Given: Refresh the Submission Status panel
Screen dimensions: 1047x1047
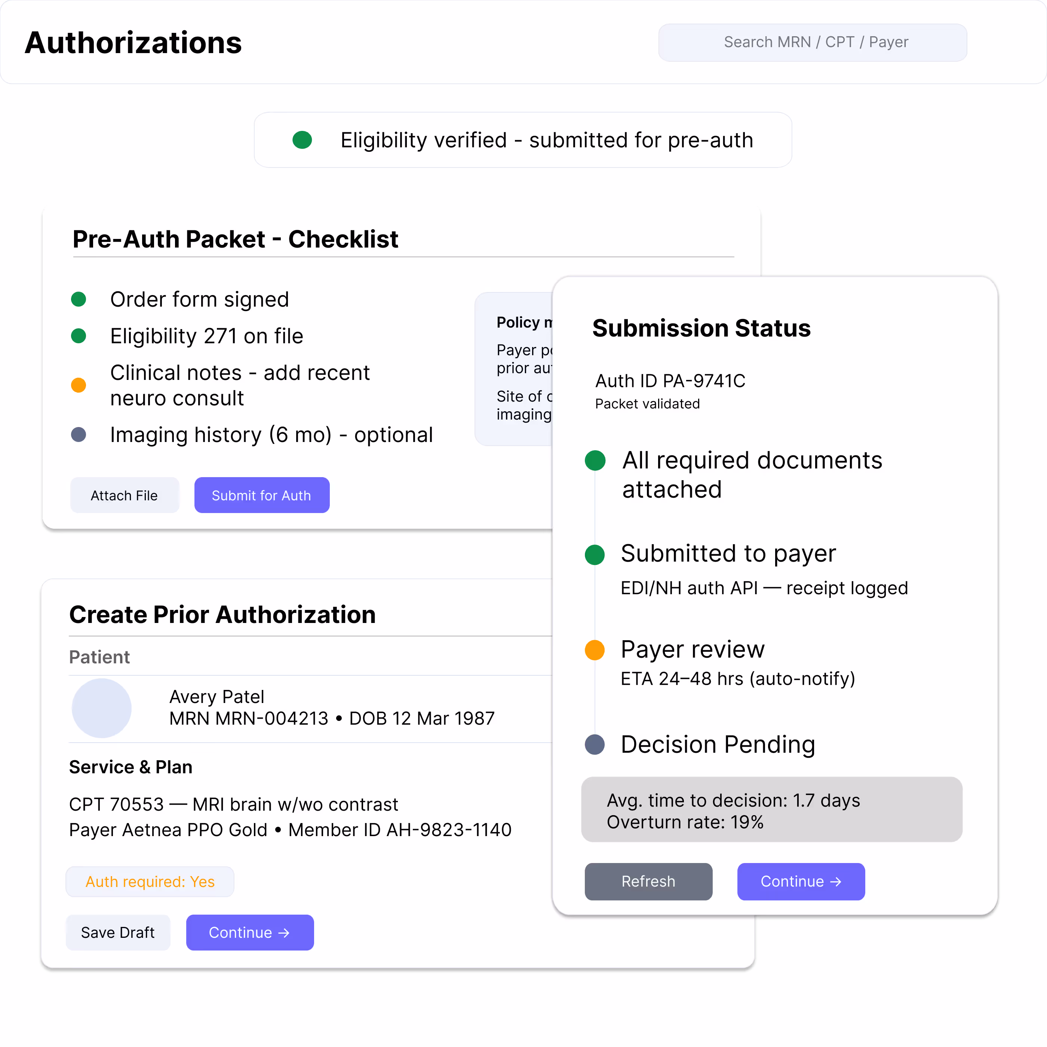Looking at the screenshot, I should (648, 881).
